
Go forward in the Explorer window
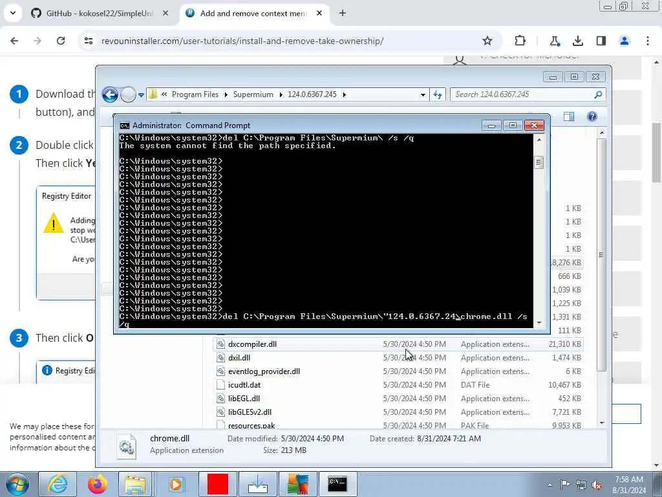128,94
